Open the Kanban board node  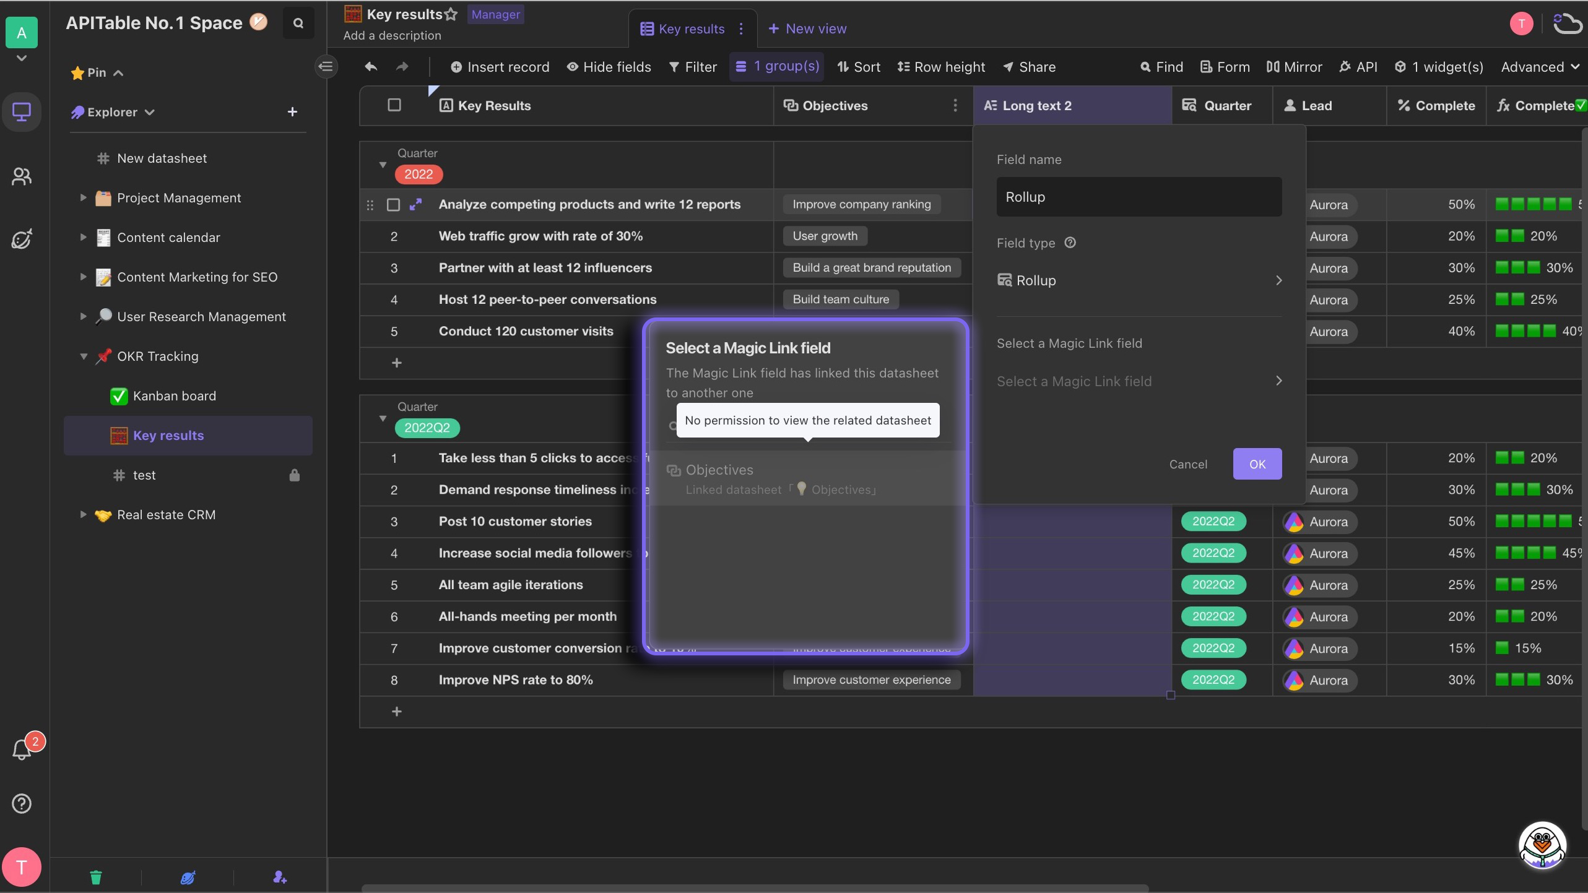(175, 395)
